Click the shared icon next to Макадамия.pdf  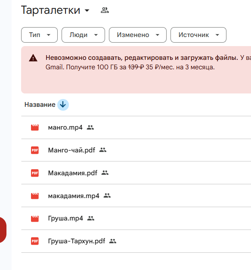click(105, 173)
